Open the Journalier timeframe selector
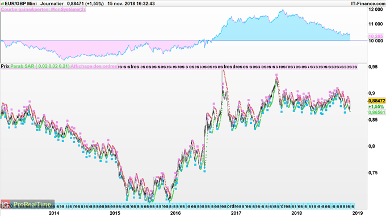386x216 pixels. tap(52, 4)
